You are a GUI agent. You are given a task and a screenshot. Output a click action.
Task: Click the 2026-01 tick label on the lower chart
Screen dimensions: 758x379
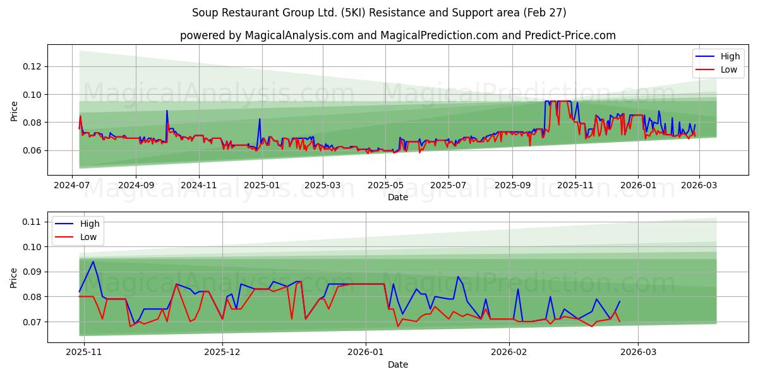click(366, 354)
